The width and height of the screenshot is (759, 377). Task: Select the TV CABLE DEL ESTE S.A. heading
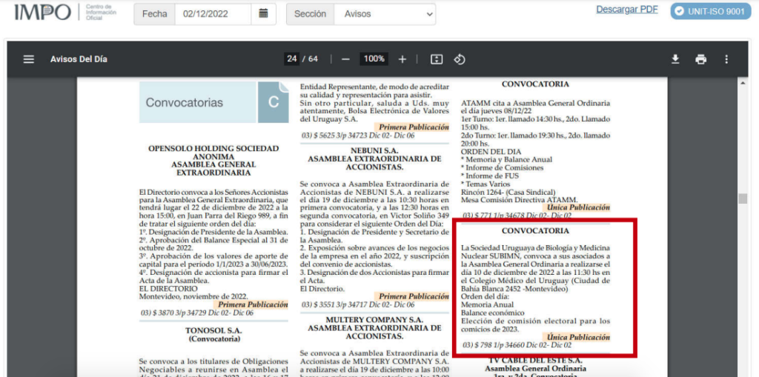point(535,361)
